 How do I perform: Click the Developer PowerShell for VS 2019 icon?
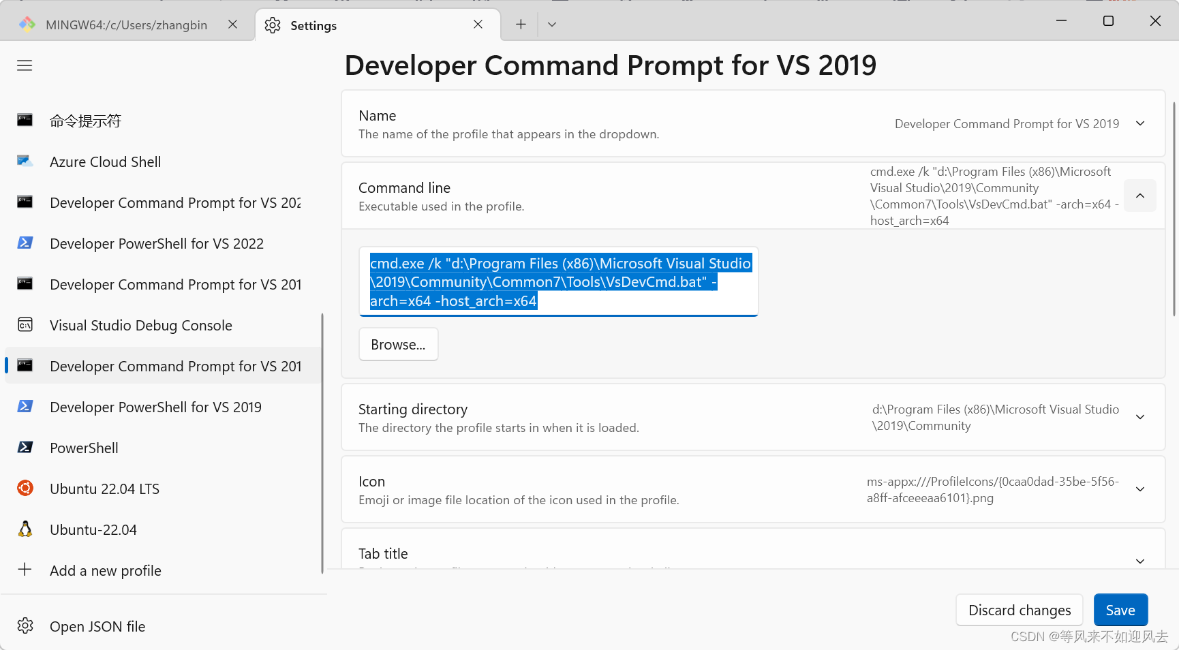tap(25, 406)
